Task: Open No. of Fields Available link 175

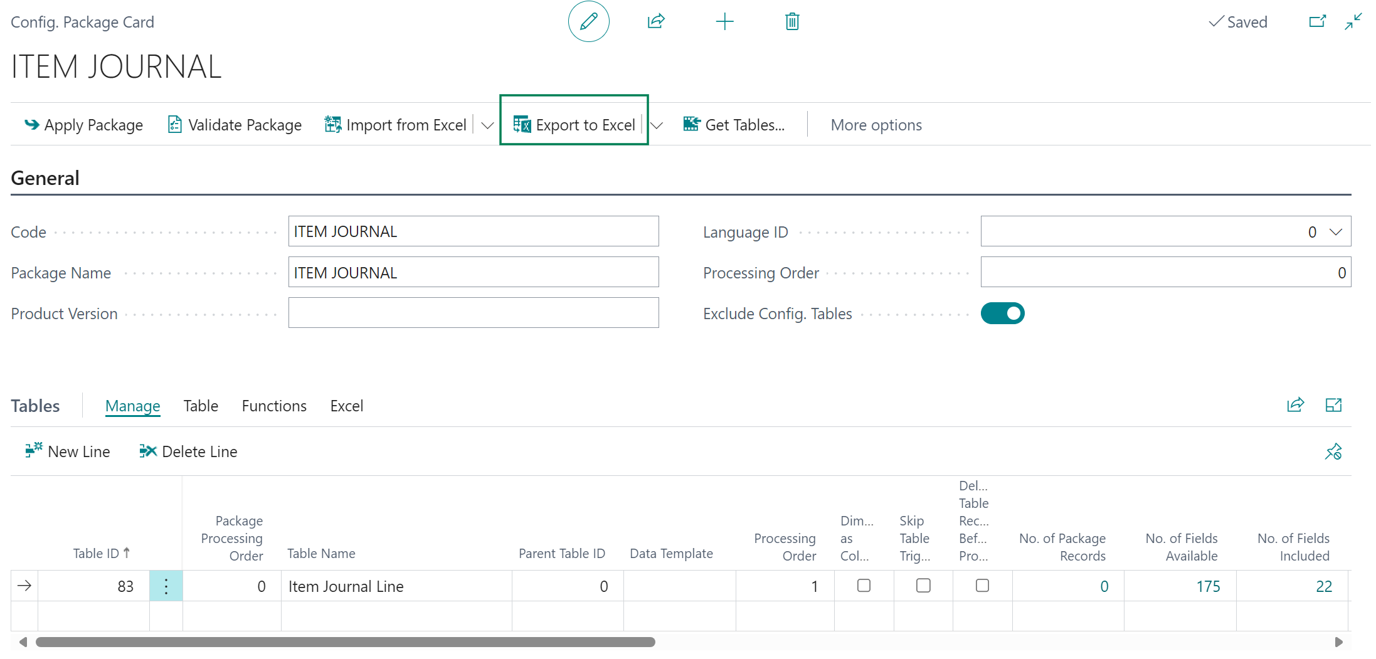Action: [x=1208, y=586]
